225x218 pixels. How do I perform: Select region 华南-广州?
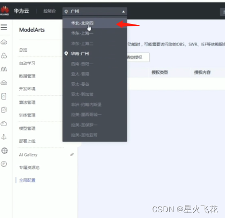pos(95,54)
